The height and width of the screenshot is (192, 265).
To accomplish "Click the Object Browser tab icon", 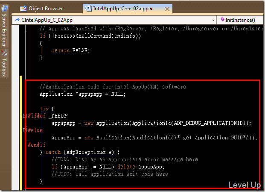I will tap(23, 9).
